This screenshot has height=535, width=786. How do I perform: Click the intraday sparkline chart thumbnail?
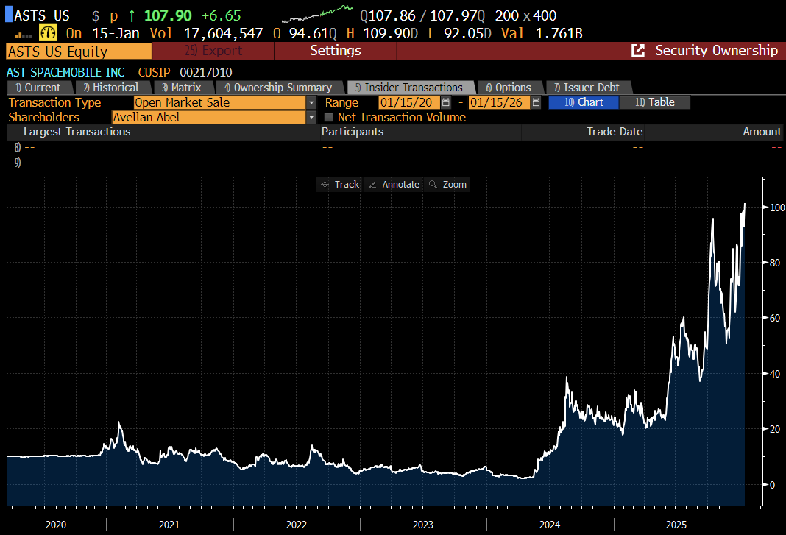(316, 14)
